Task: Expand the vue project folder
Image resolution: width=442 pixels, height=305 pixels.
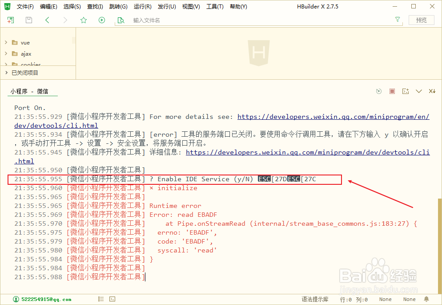Action: point(6,42)
